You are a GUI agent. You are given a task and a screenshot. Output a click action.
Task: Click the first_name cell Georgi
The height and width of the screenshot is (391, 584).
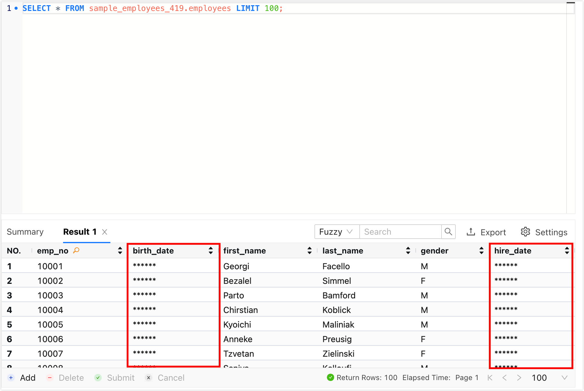pyautogui.click(x=236, y=266)
